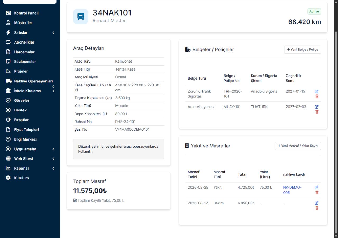This screenshot has height=238, width=338.
Task: Expand the Uygulamalar submenu chevron
Action: tap(53, 149)
